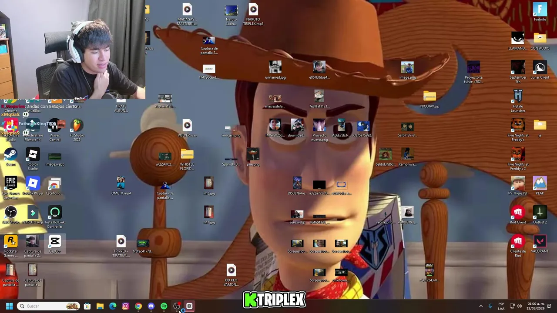
Task: Select the maxresdefa image thumbnail
Action: click(x=275, y=101)
